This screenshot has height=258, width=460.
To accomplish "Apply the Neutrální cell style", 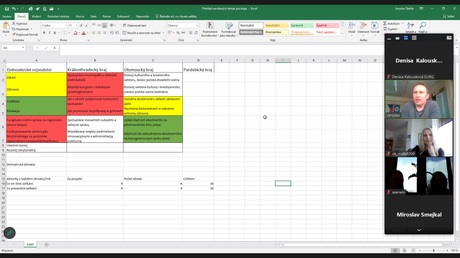I will [x=277, y=26].
